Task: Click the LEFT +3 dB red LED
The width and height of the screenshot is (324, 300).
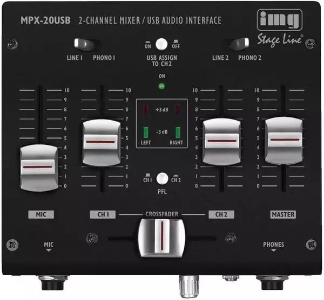Action: [x=145, y=110]
